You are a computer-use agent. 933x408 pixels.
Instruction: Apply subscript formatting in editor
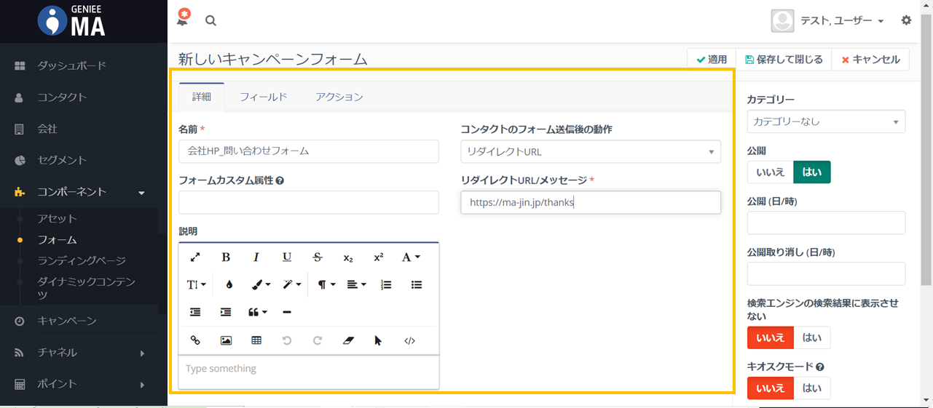click(348, 257)
